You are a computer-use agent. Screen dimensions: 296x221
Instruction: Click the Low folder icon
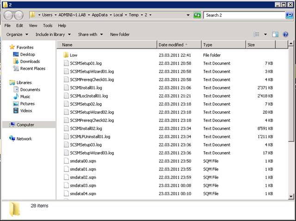[66, 55]
